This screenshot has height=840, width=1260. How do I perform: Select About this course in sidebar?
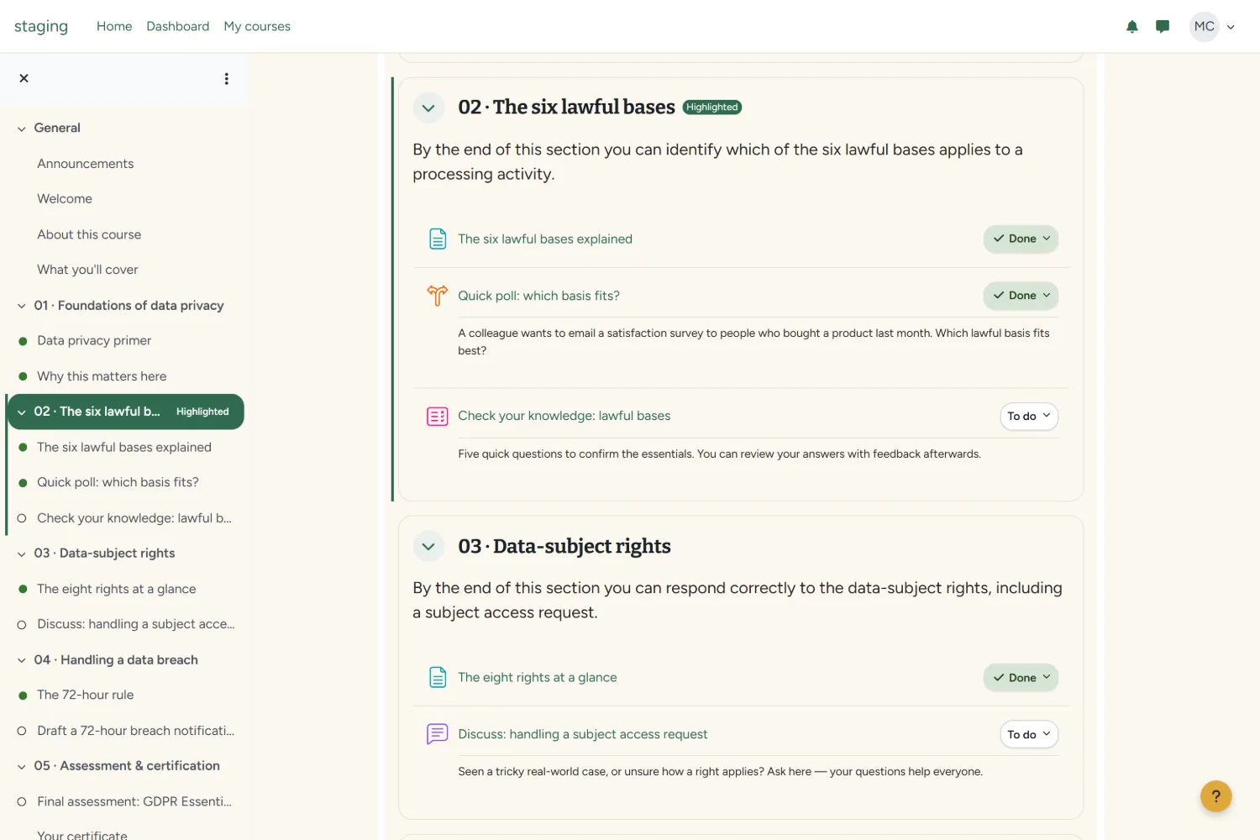point(89,234)
